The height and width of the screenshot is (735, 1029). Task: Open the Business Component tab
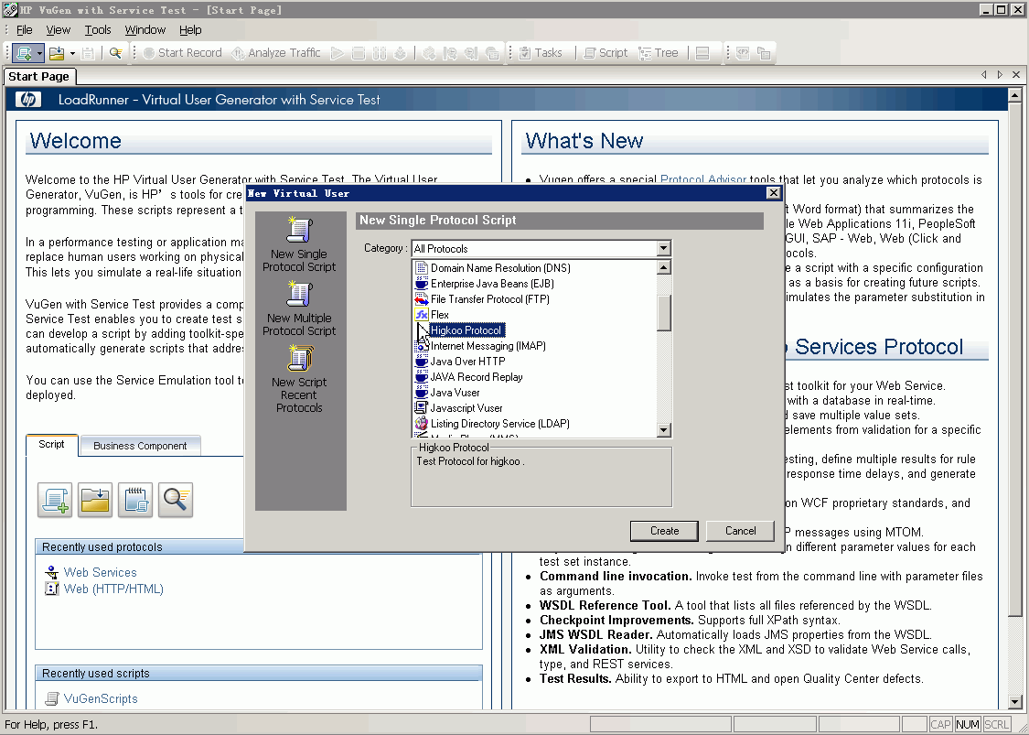coord(140,446)
